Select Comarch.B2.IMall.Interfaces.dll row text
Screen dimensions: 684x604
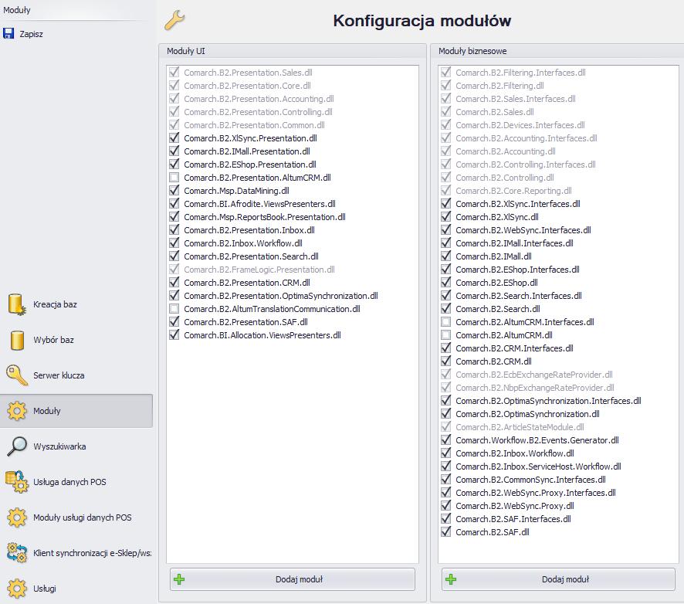[x=514, y=243]
